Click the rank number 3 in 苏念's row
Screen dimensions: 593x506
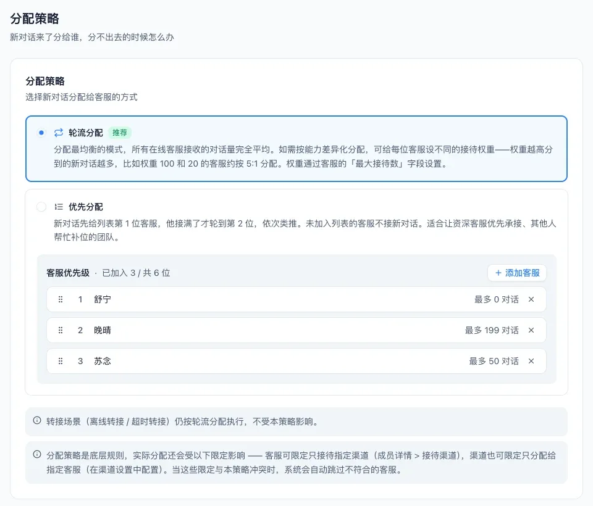80,361
